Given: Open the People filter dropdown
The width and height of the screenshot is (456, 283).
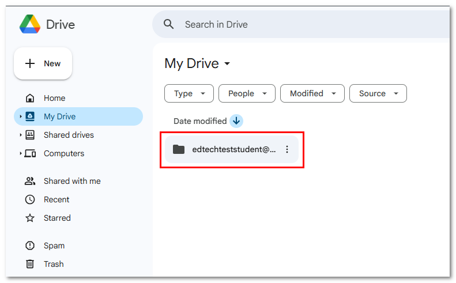Looking at the screenshot, I should pos(247,93).
